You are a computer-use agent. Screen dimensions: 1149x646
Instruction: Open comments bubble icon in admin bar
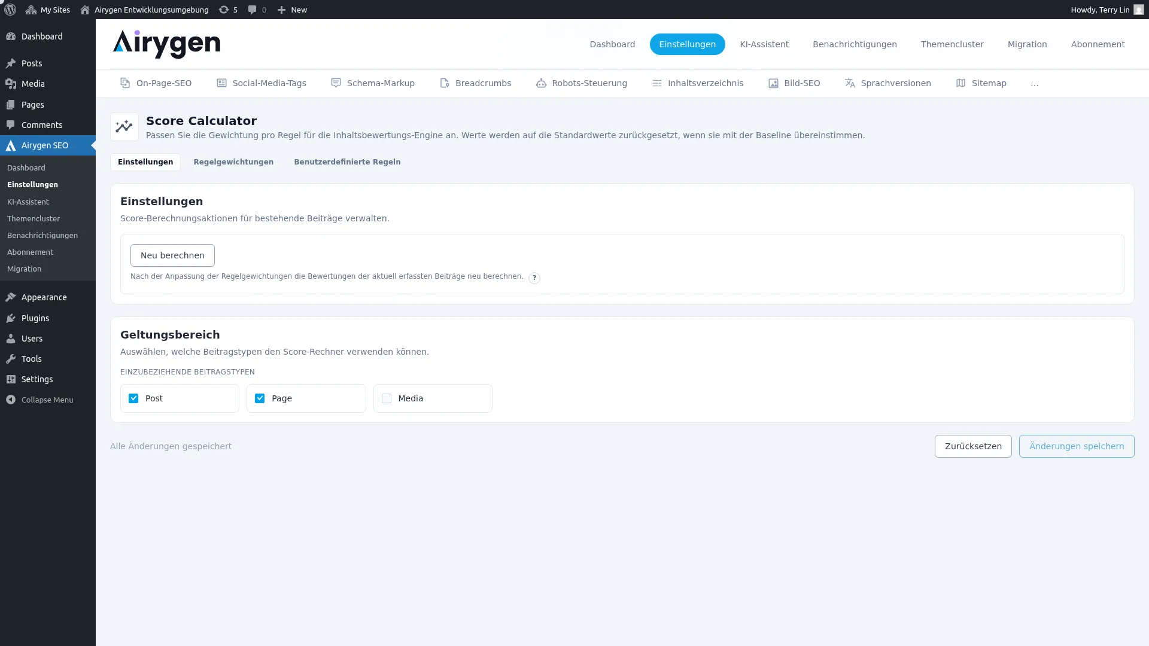coord(253,10)
